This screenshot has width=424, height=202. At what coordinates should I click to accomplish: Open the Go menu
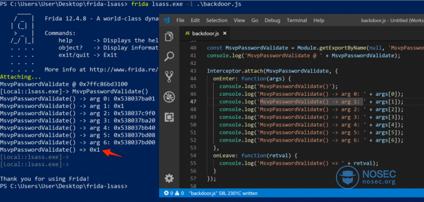click(255, 20)
